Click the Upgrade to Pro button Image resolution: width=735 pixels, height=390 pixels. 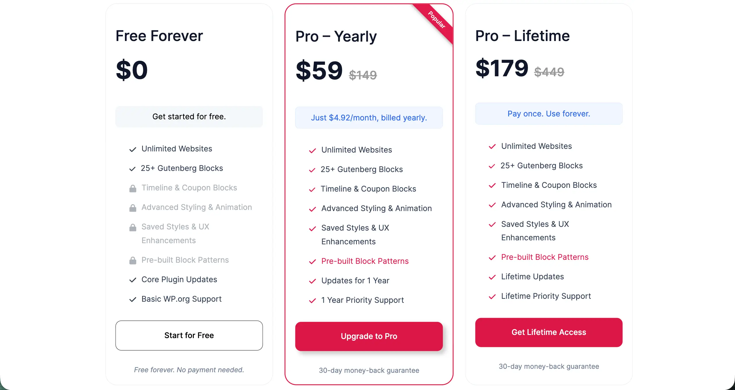[369, 336]
